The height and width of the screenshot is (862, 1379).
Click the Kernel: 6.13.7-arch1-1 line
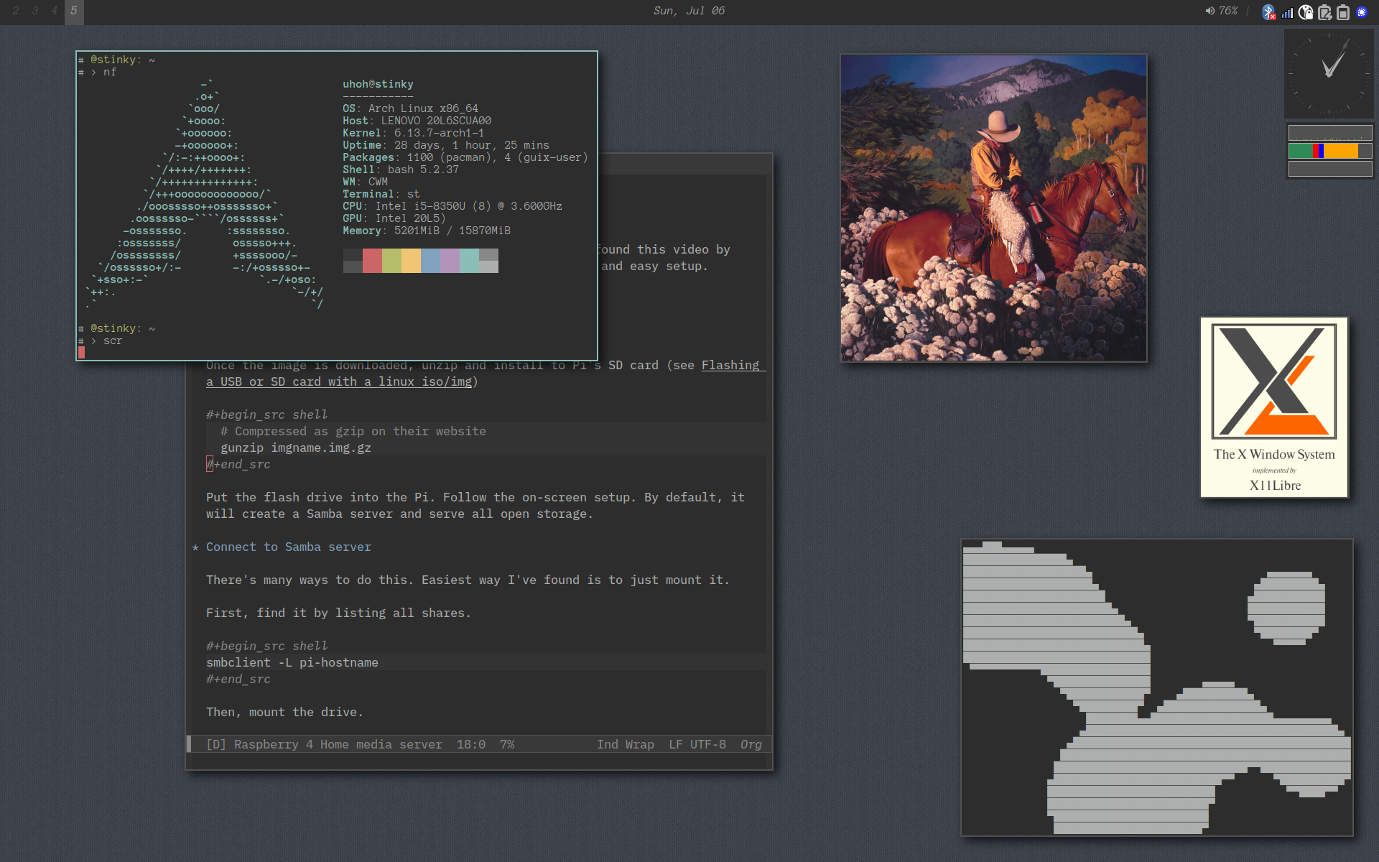pyautogui.click(x=413, y=133)
